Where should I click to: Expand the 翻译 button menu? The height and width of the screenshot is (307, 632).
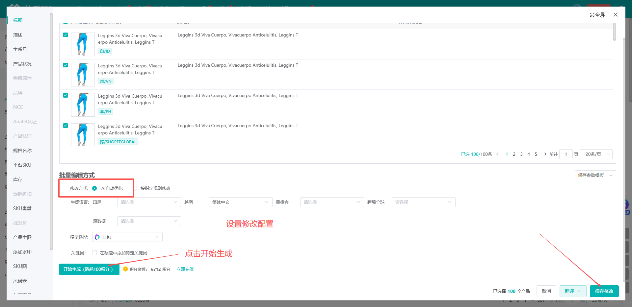pos(573,291)
